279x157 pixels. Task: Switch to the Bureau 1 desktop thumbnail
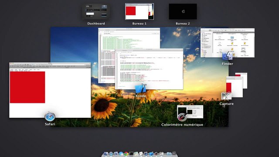[x=139, y=11]
